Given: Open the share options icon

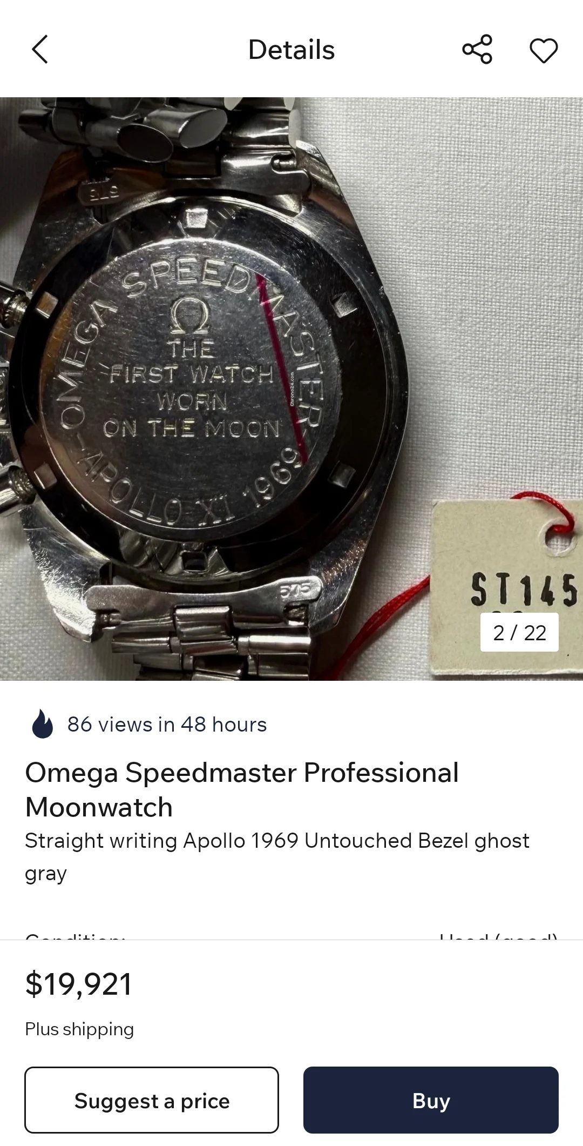Looking at the screenshot, I should [x=477, y=50].
